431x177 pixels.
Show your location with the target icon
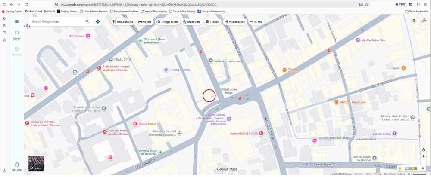[423, 150]
